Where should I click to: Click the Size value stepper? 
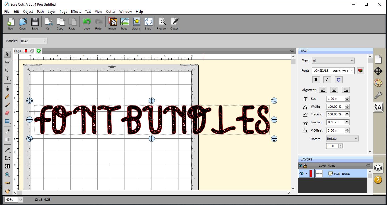tap(347, 99)
